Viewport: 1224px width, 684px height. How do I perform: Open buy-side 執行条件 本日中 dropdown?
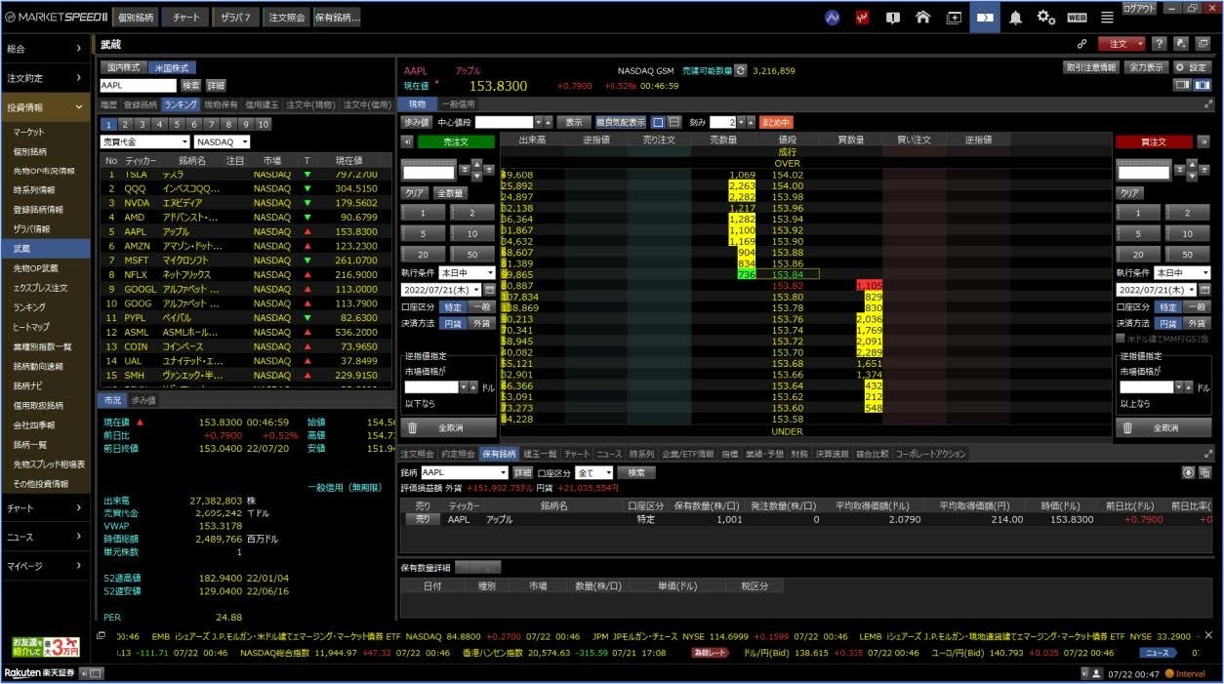point(1182,273)
